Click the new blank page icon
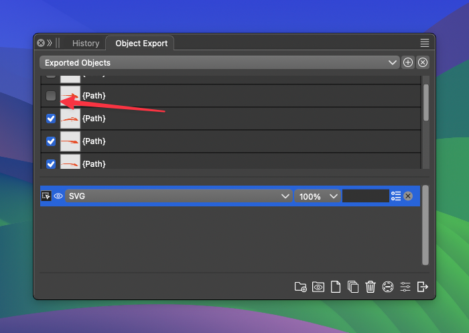Screen dimensions: 469x333 336,287
